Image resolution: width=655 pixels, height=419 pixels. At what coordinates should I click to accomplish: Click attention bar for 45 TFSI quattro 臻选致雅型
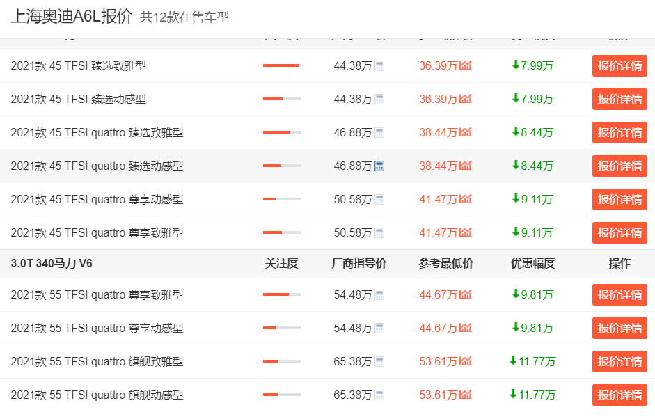[282, 132]
